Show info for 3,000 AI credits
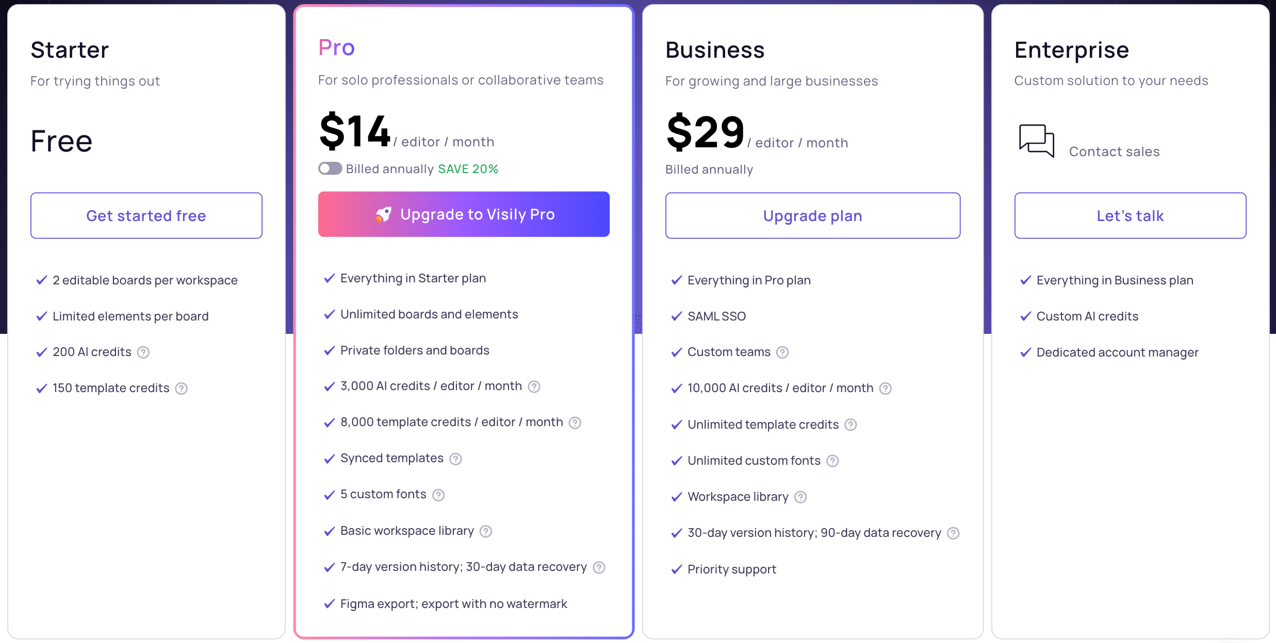 (534, 386)
